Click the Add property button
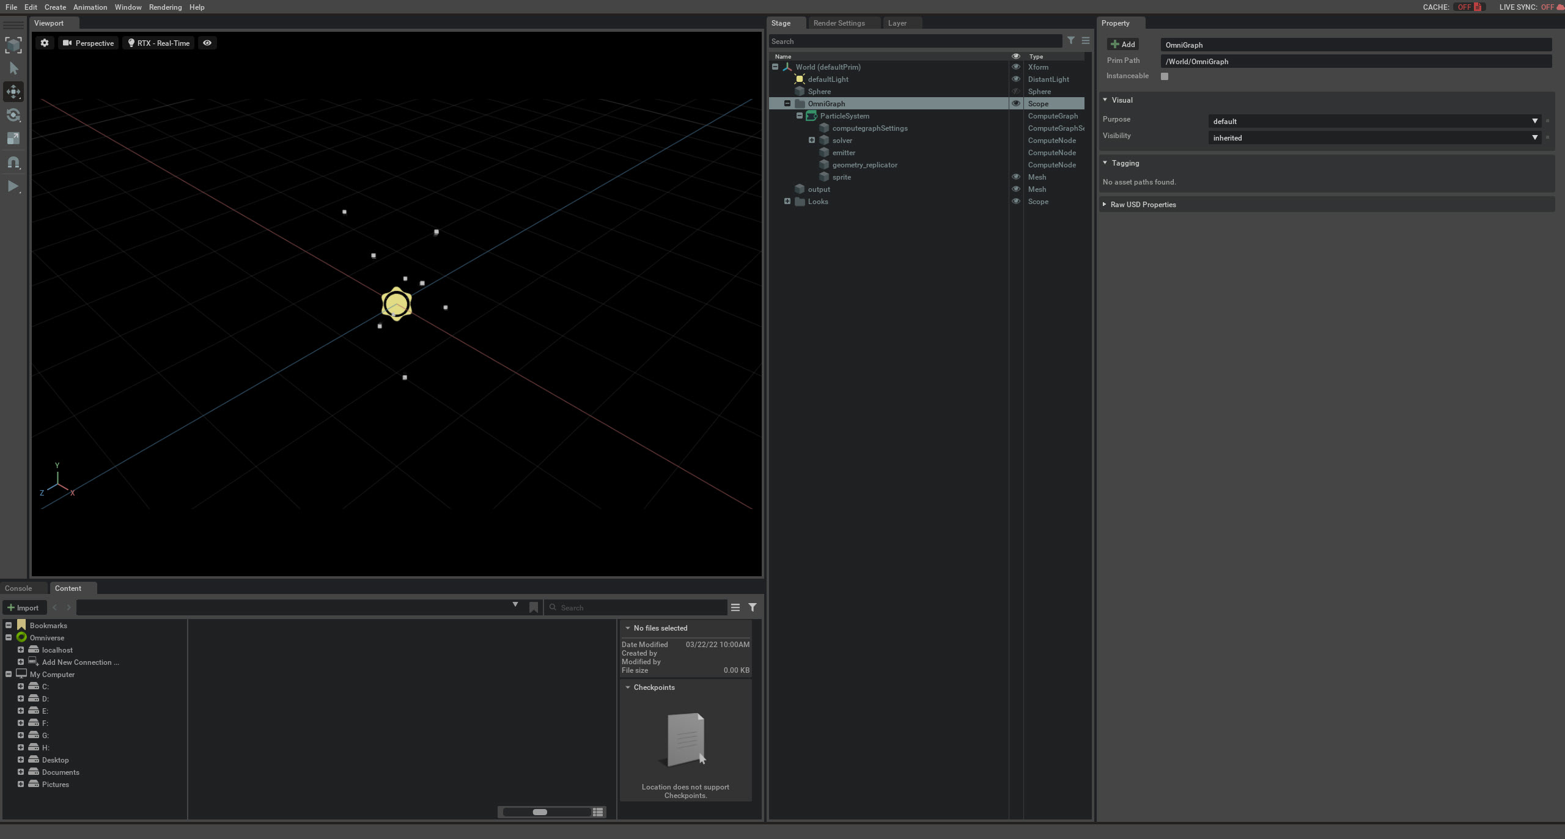1565x839 pixels. click(x=1122, y=44)
